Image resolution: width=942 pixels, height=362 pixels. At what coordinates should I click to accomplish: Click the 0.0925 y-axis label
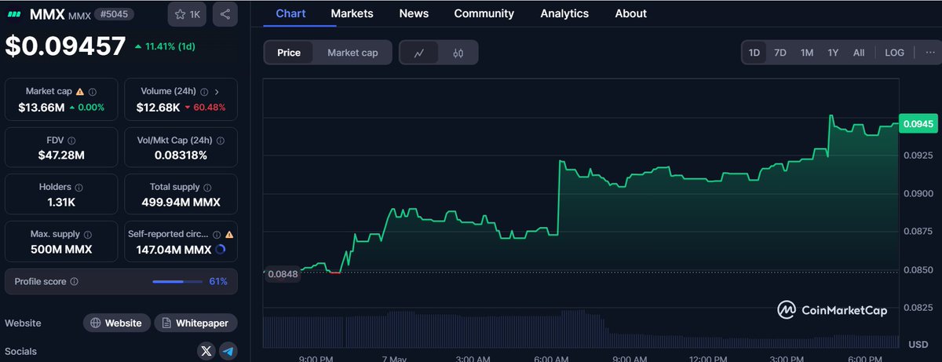[x=918, y=155]
